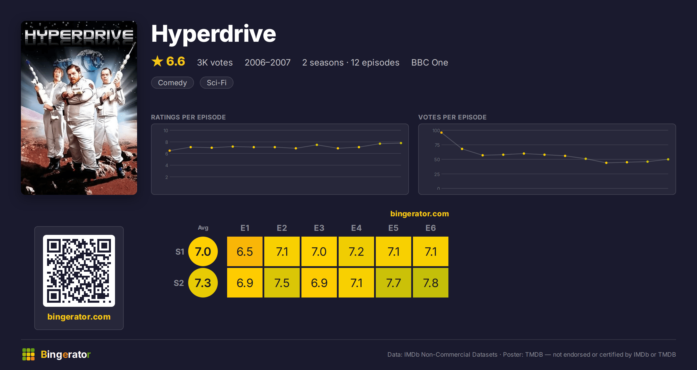Viewport: 697px width, 370px height.
Task: Open bingerator.com link under QR code
Action: click(79, 317)
